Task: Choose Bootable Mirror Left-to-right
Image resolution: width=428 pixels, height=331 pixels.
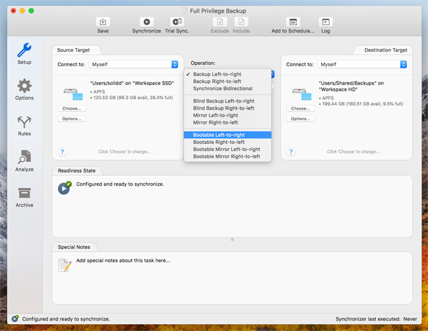Action: [x=228, y=149]
